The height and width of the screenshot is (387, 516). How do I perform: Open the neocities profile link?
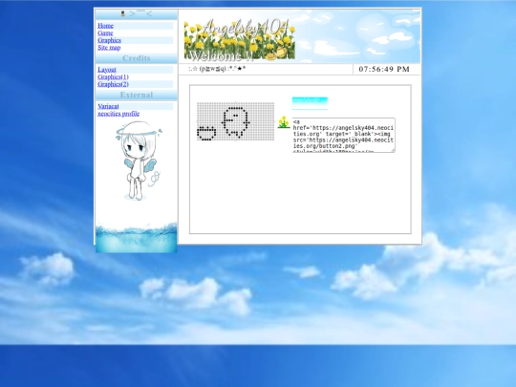(118, 114)
